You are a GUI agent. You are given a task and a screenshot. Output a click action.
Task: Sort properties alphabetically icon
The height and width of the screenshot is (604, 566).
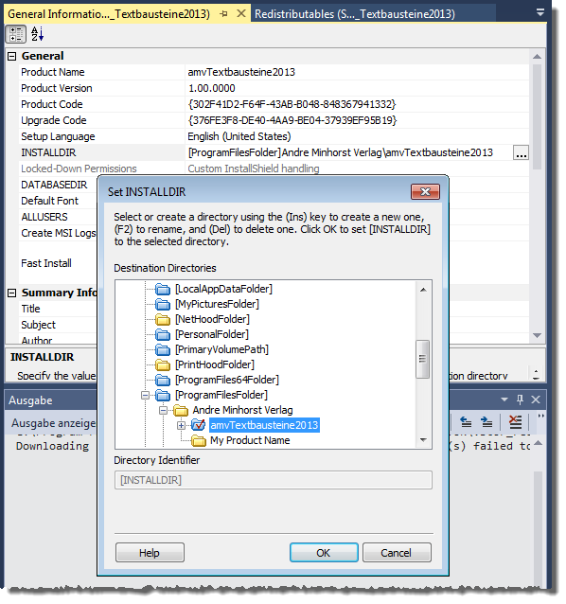click(x=37, y=34)
